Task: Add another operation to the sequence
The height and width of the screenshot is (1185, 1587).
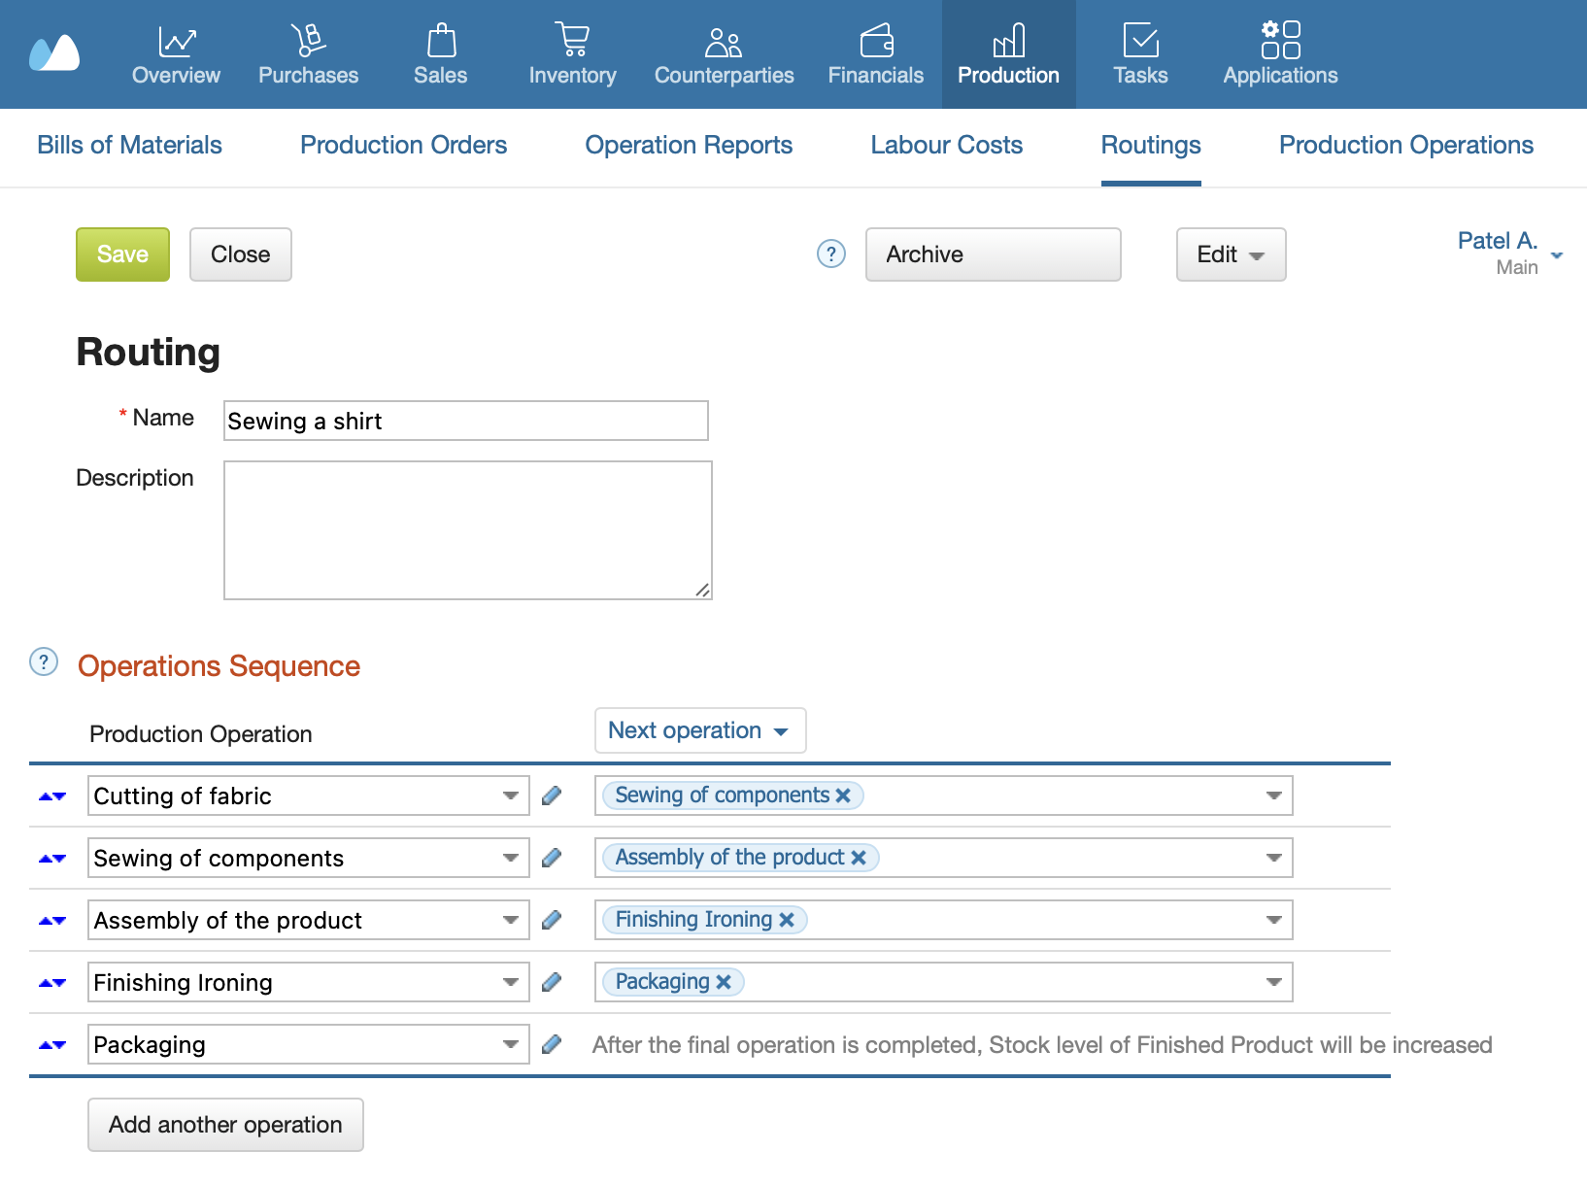Action: 225,1125
